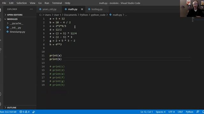This screenshot has width=204, height=114.
Task: Click line number 9 in gutter
Action: [x=44, y=48]
